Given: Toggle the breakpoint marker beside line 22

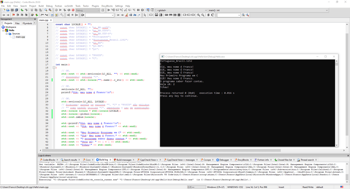Looking at the screenshot, I should pyautogui.click(x=52, y=80).
